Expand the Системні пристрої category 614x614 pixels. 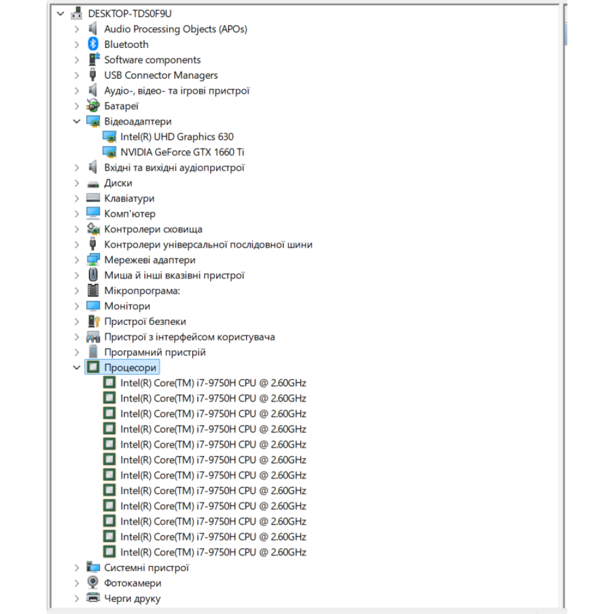coord(77,568)
